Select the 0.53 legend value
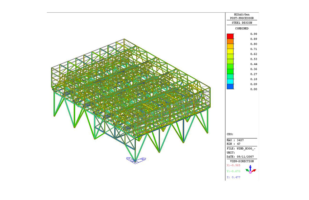The width and height of the screenshot is (309, 200). click(253, 59)
